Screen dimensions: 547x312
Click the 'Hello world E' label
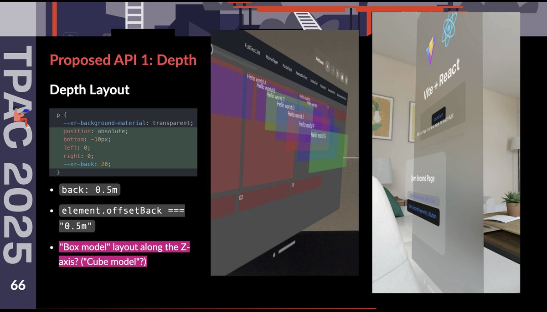(296, 115)
